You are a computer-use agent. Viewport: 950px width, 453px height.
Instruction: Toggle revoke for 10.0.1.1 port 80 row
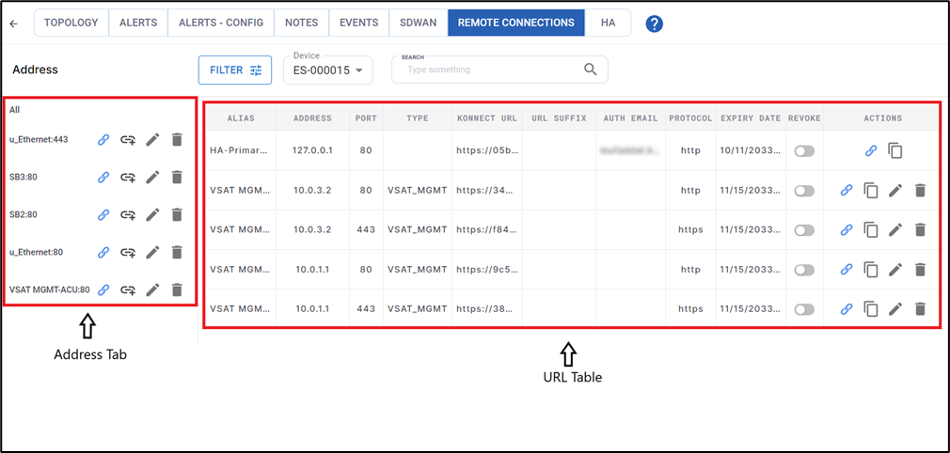(x=803, y=270)
